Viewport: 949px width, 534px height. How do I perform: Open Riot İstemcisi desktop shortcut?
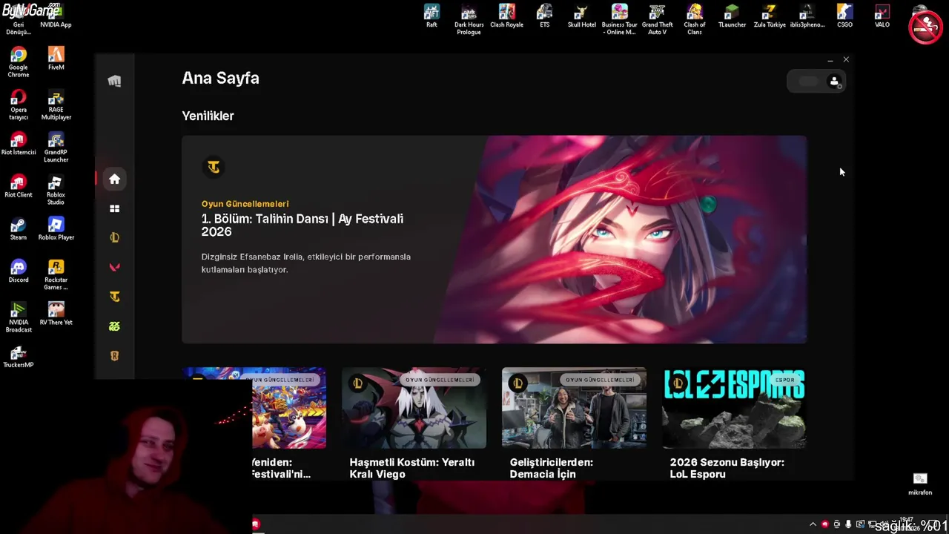19,143
